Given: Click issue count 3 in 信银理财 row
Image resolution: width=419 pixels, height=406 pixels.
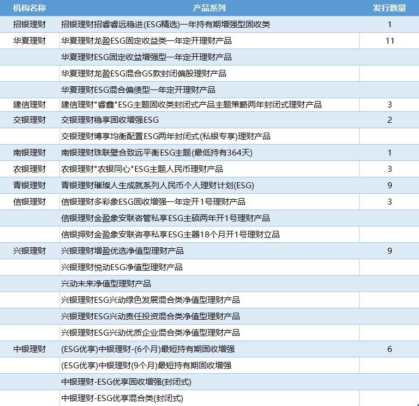Looking at the screenshot, I should point(390,201).
